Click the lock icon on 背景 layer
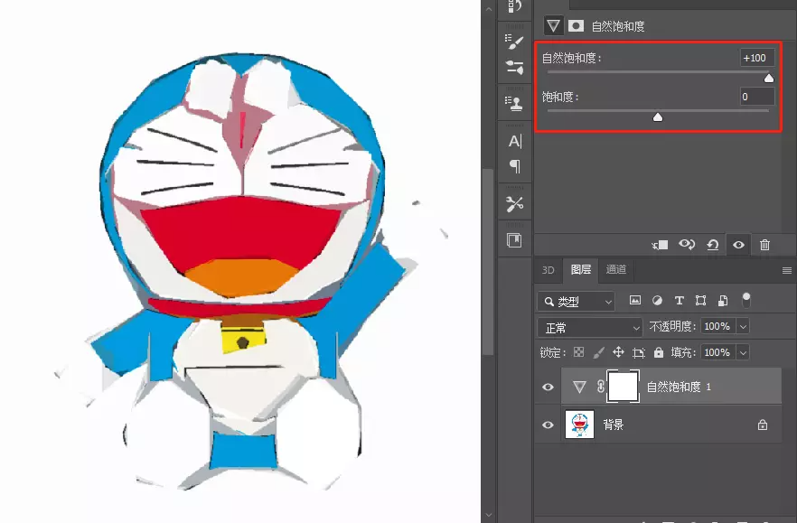797x523 pixels. tap(763, 425)
